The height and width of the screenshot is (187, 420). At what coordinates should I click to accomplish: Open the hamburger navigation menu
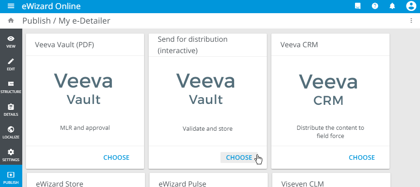(x=11, y=6)
